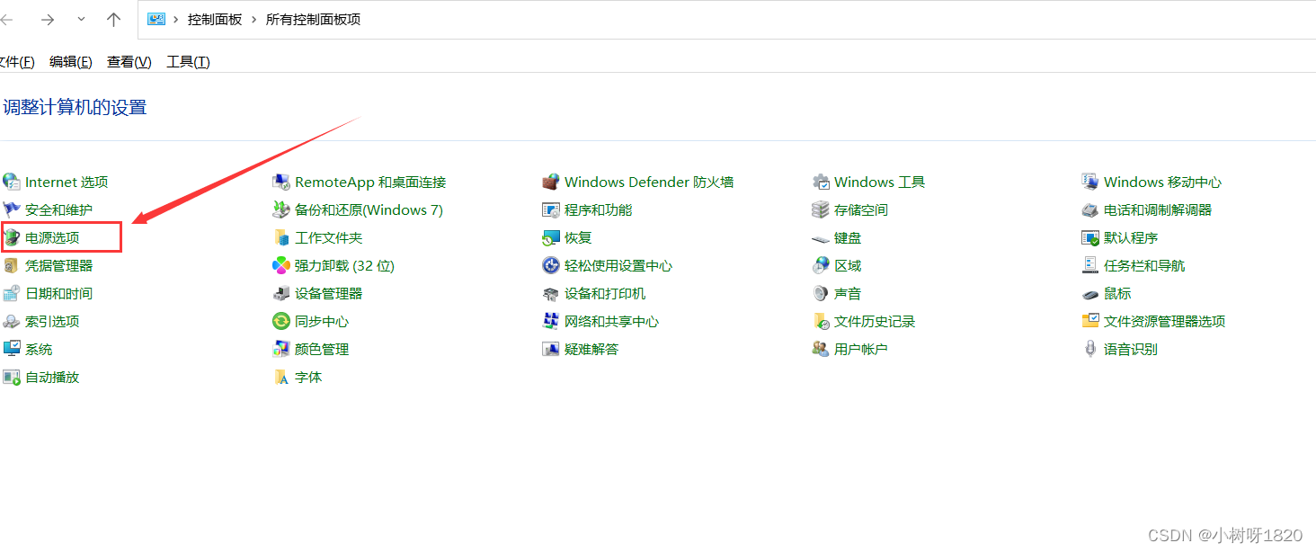Open the Internet 选项 globe icon
The width and height of the screenshot is (1316, 552).
click(12, 182)
